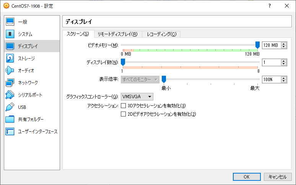Image resolution: width=296 pixels, height=185 pixels.
Task: Open the 共有フォルダー folder icon
Action: pyautogui.click(x=10, y=119)
